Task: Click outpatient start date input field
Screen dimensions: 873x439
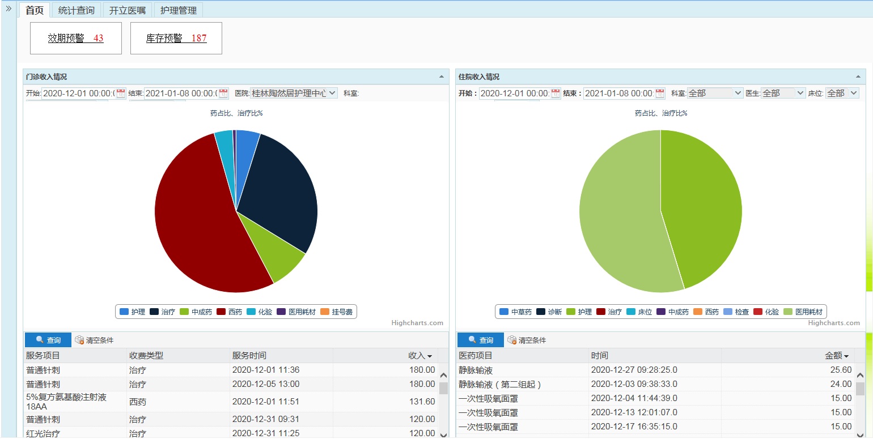Action: (78, 93)
